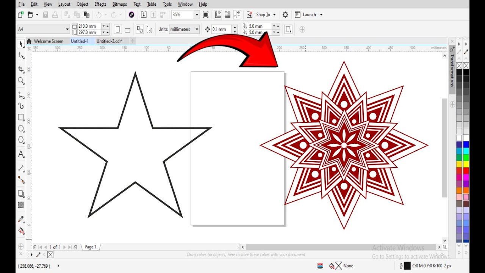Add a page with the plus button
The image size is (485, 273).
75,247
